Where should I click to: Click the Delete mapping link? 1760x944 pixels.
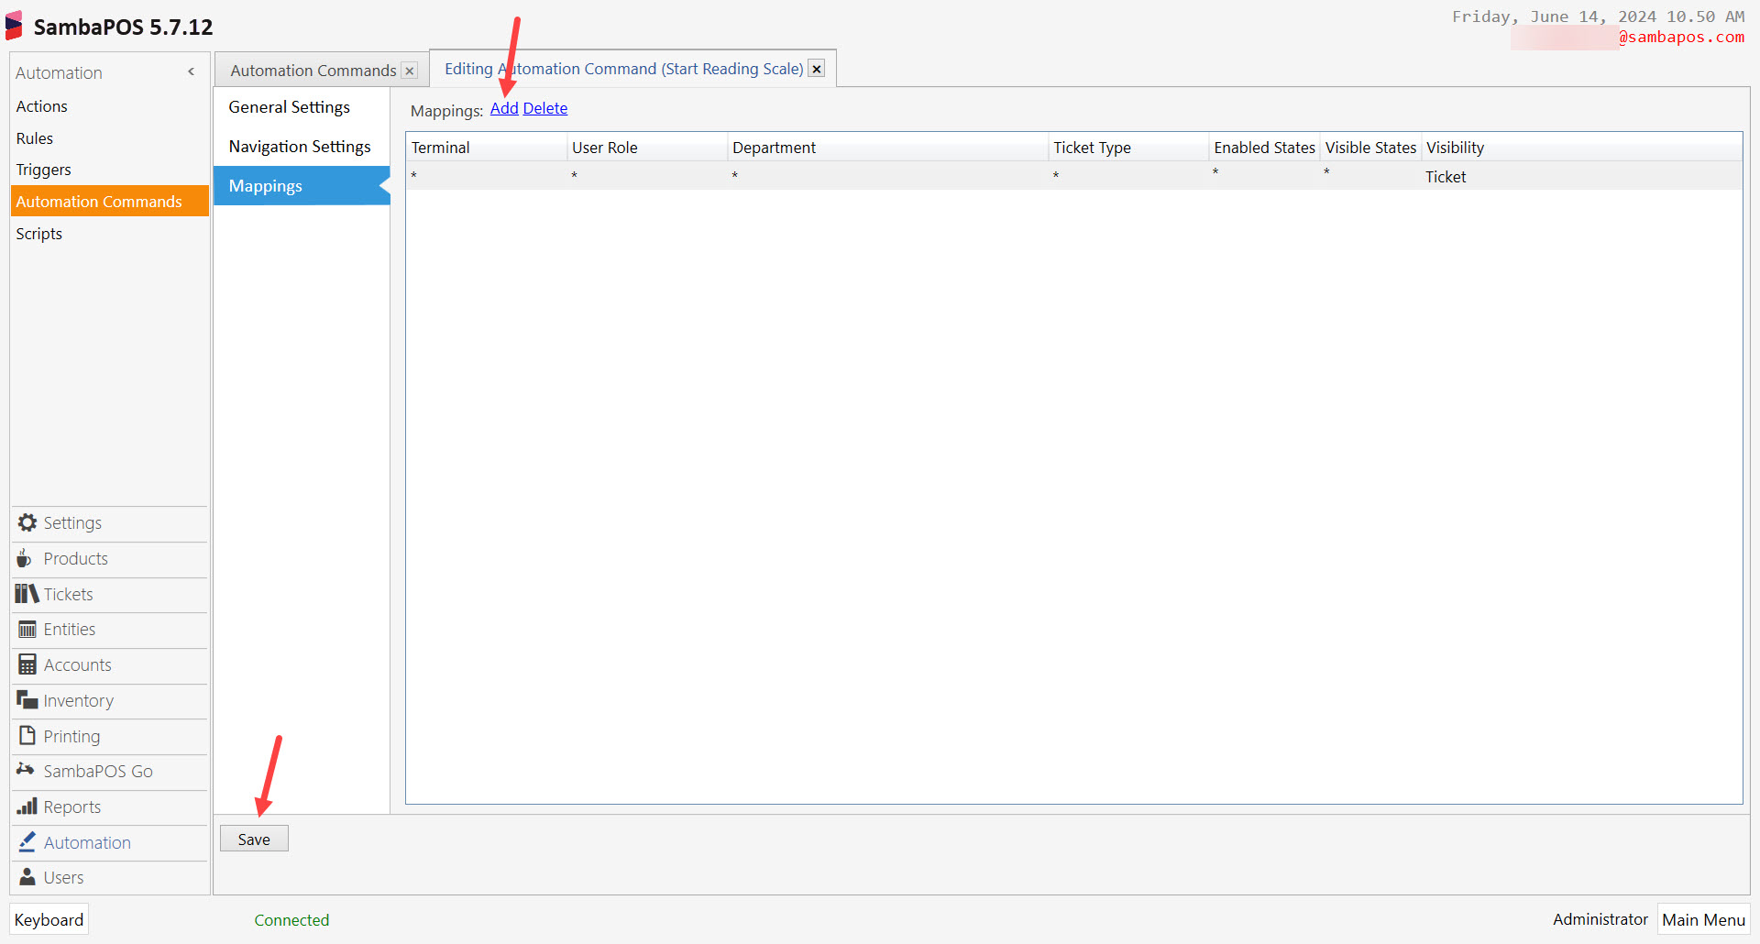[x=545, y=108]
